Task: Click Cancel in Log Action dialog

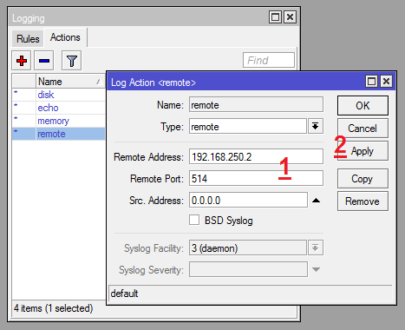Action: [363, 129]
